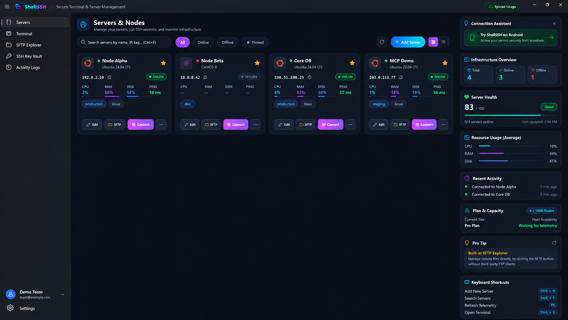This screenshot has height=320, width=568.
Task: Close the Connection Assistant panel
Action: [554, 23]
